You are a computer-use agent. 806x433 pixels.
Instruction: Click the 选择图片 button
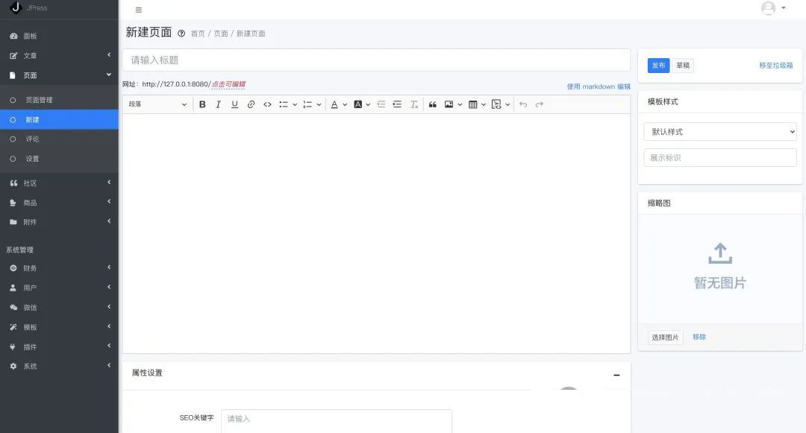tap(665, 338)
